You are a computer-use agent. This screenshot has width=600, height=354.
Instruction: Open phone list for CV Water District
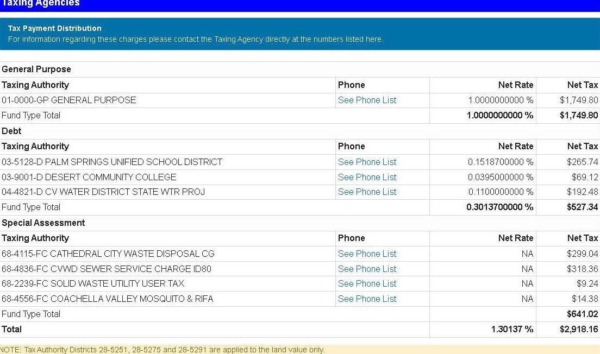click(367, 192)
